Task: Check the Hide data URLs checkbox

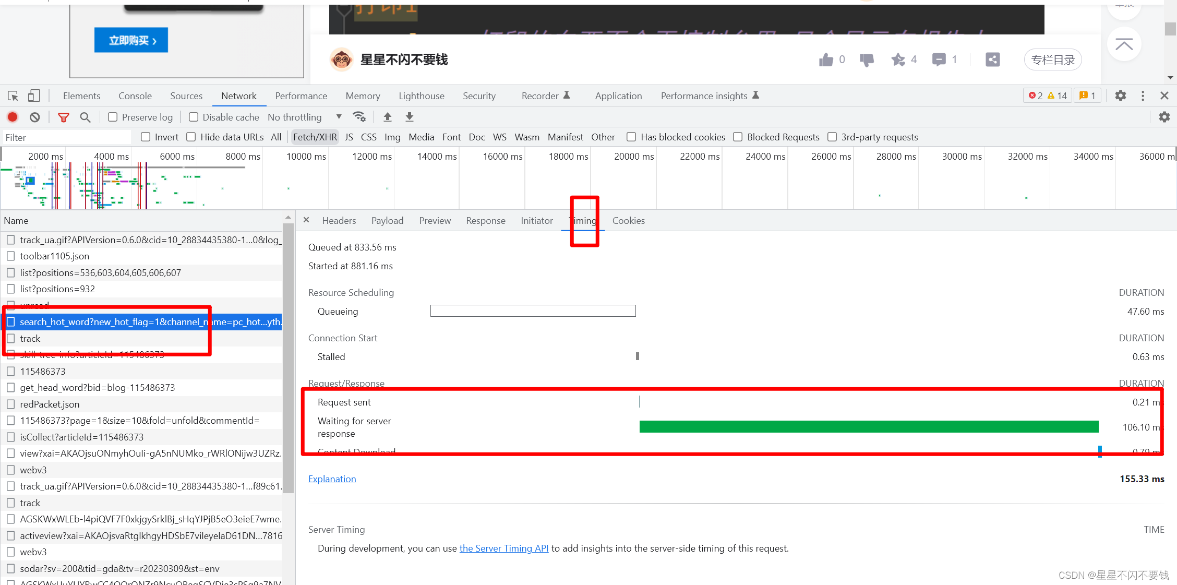Action: [x=190, y=137]
